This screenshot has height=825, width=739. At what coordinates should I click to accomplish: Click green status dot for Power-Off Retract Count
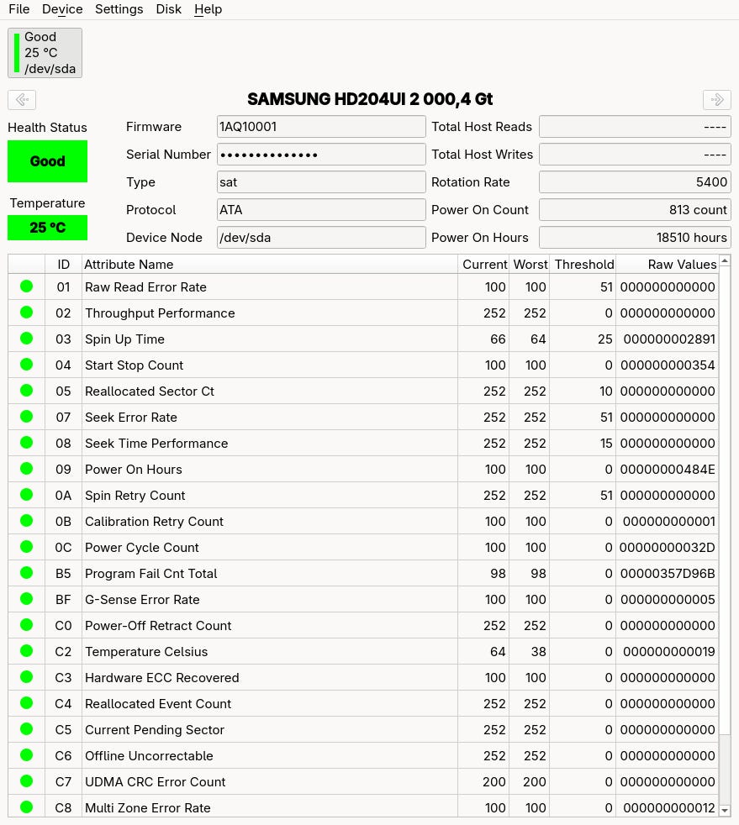26,625
